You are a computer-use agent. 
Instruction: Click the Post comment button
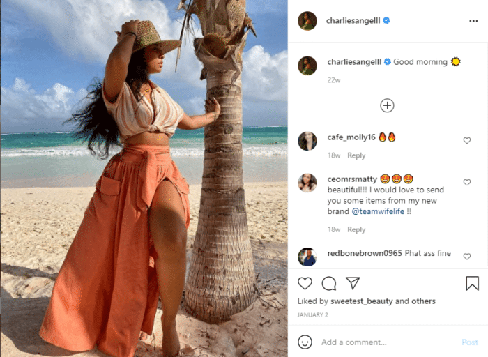pyautogui.click(x=470, y=342)
